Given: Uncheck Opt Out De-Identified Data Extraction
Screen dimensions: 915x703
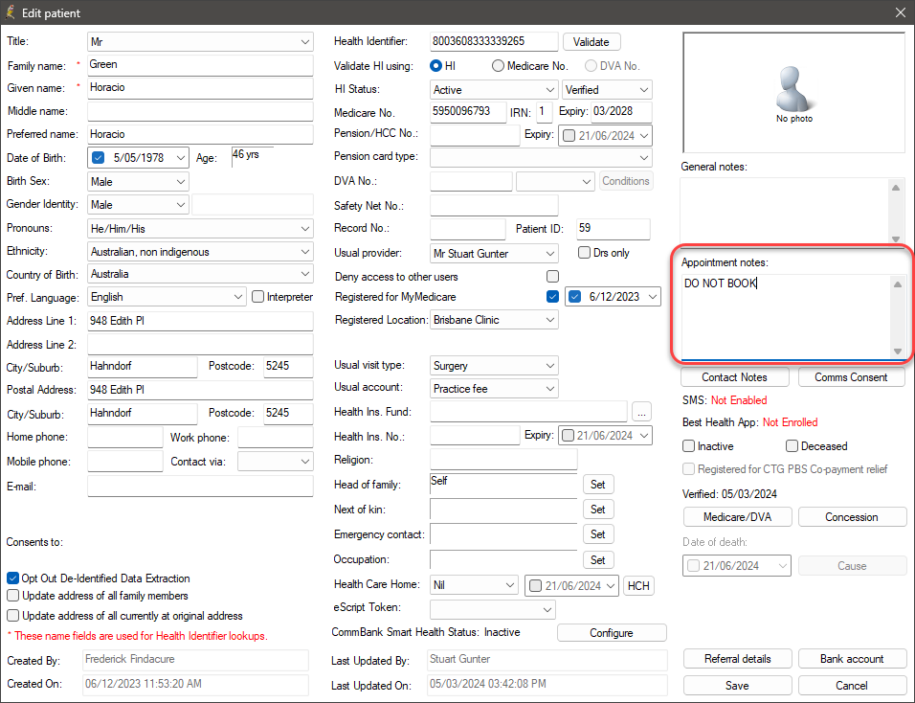Looking at the screenshot, I should (12, 578).
